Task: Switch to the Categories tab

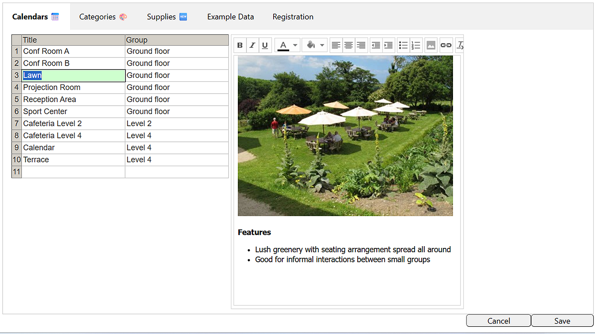Action: click(x=103, y=17)
